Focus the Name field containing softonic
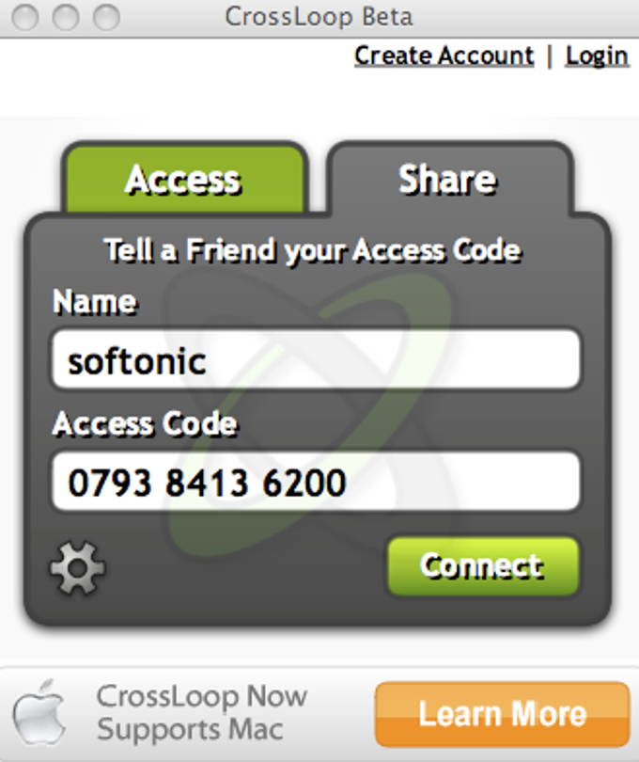 pyautogui.click(x=316, y=359)
